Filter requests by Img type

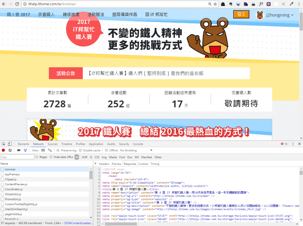pos(104,157)
